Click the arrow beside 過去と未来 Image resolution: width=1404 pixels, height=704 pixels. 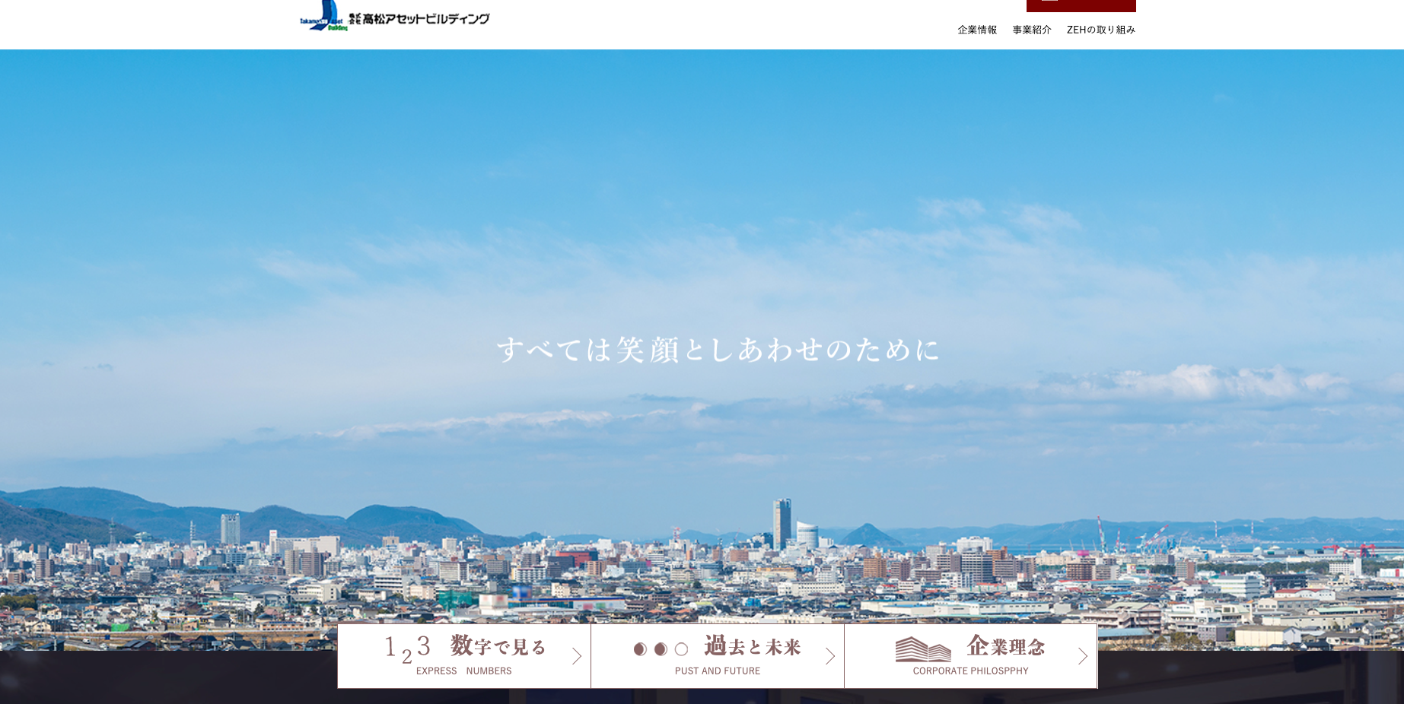click(830, 656)
